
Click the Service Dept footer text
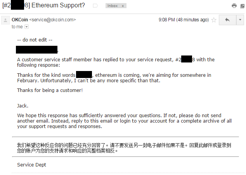click(x=31, y=165)
